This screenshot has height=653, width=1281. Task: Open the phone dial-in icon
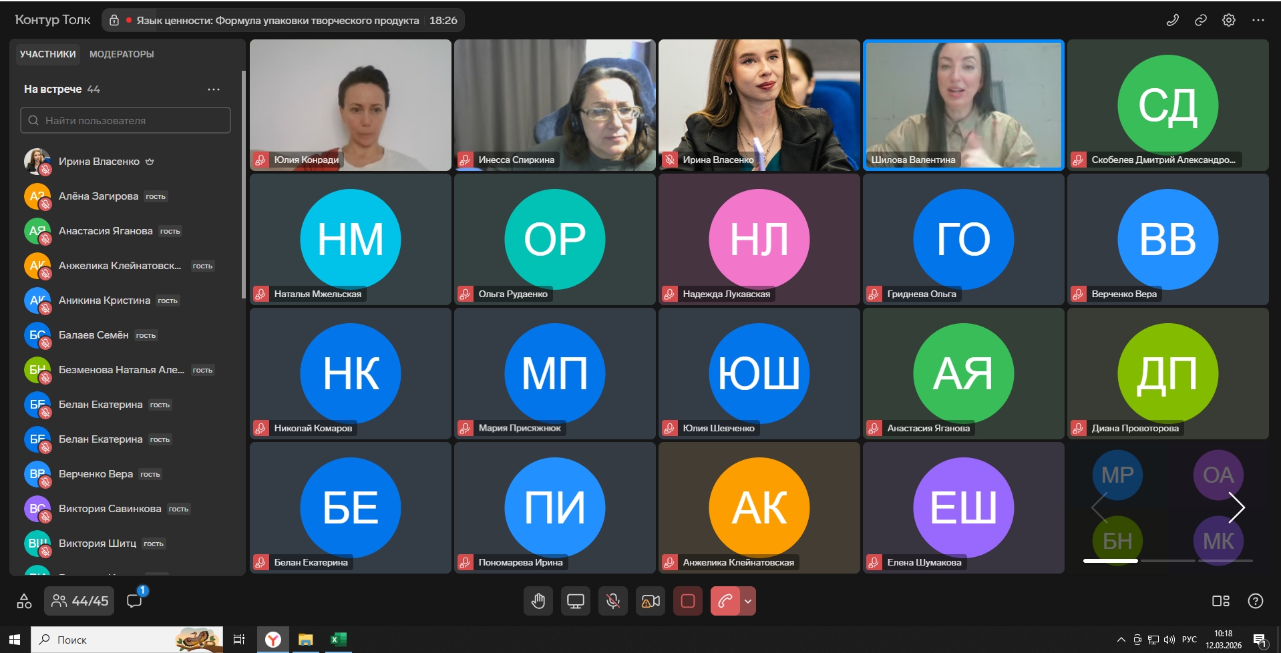pos(1172,20)
